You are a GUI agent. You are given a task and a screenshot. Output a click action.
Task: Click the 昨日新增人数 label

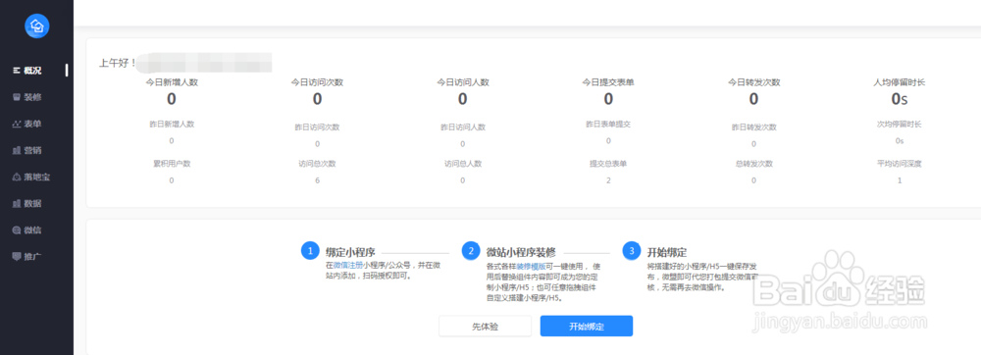click(172, 124)
